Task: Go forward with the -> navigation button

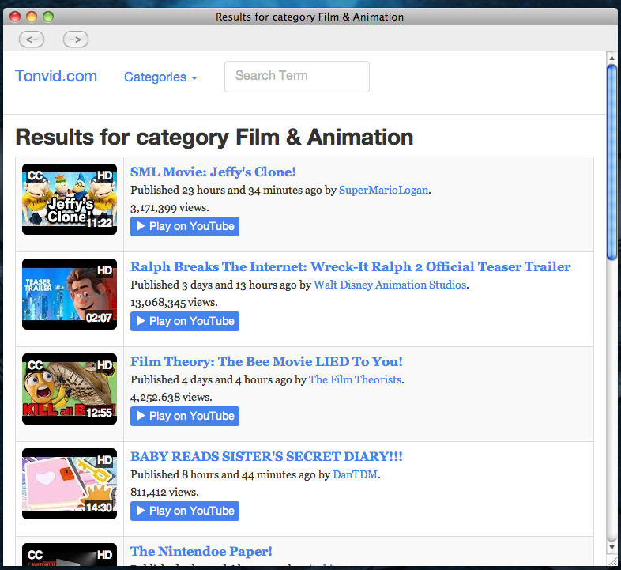Action: click(76, 40)
